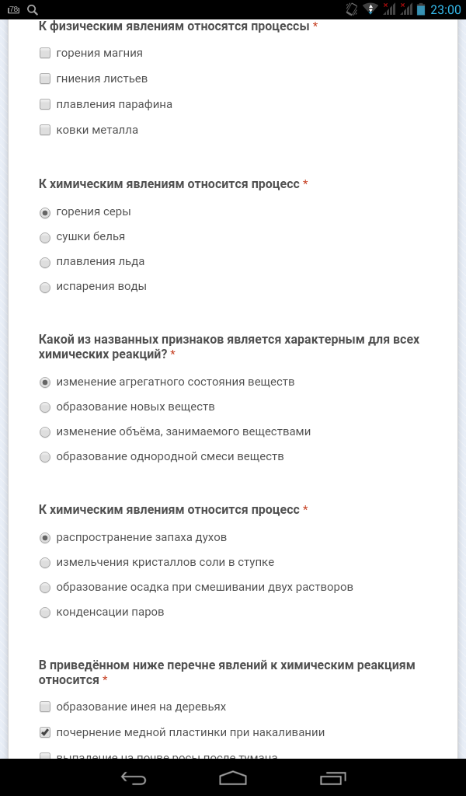Enable the 'ковки металла' checkbox
Screen dimensions: 466x796
[45, 130]
